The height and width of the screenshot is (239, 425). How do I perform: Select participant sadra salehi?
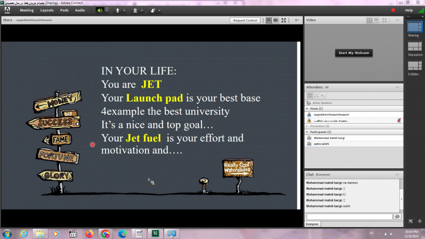(x=354, y=144)
